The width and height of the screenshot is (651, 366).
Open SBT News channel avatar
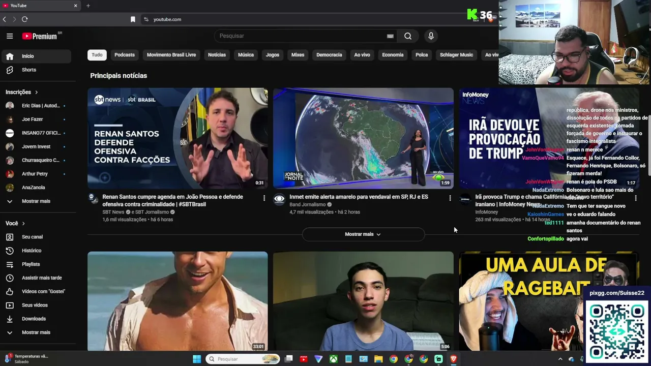click(93, 199)
